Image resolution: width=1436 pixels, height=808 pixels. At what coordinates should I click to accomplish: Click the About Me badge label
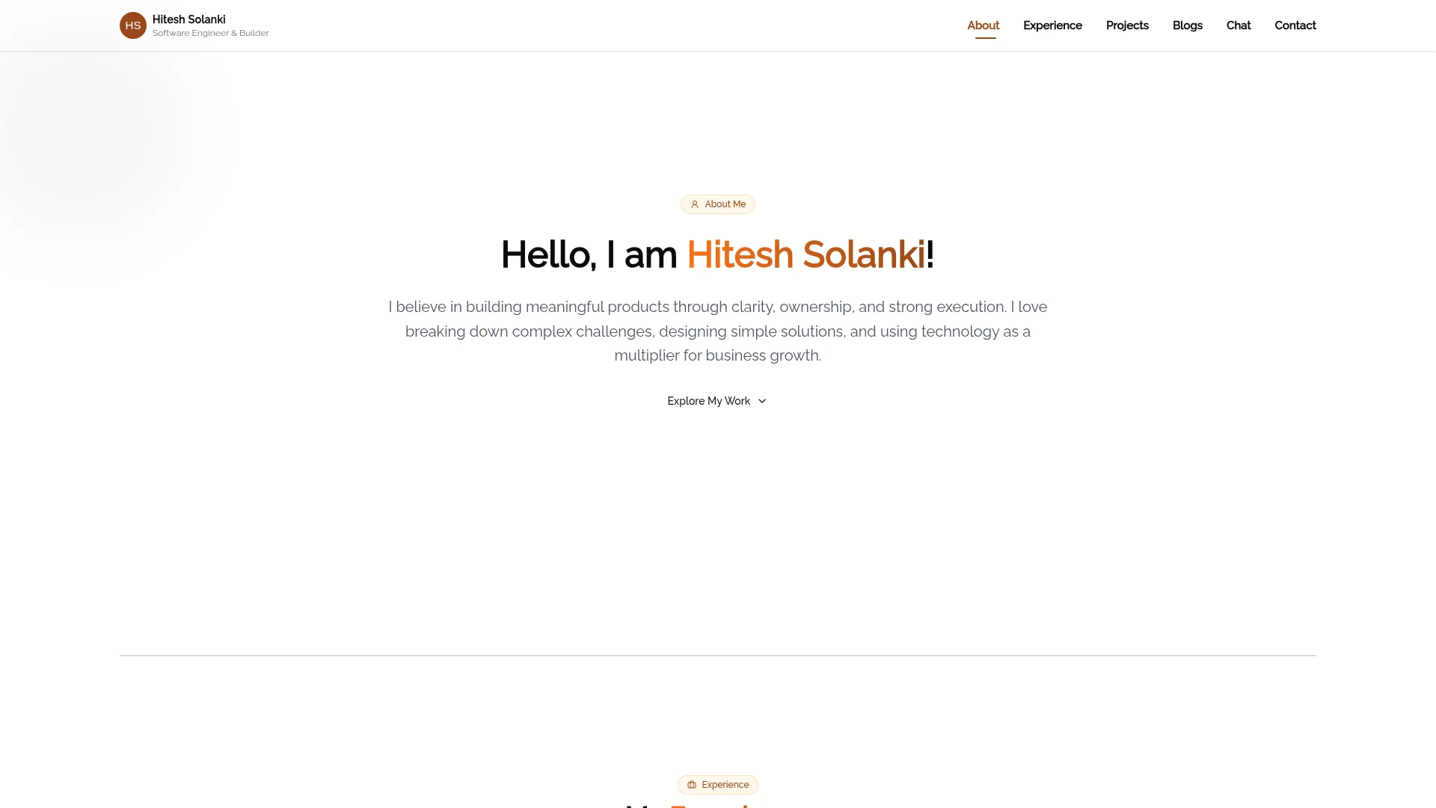[x=725, y=204]
